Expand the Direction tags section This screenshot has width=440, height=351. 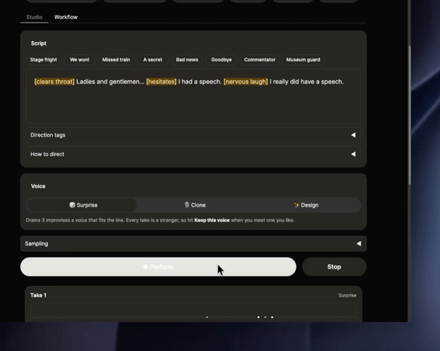point(193,135)
